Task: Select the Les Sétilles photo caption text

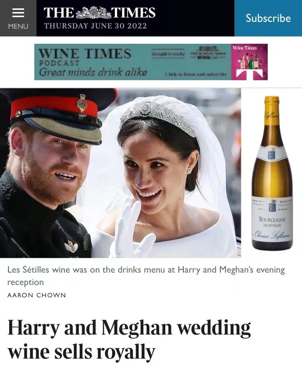Action: [146, 276]
